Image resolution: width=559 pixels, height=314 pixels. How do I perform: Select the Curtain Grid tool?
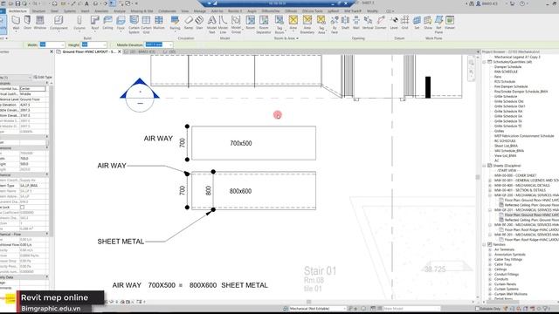(x=146, y=24)
